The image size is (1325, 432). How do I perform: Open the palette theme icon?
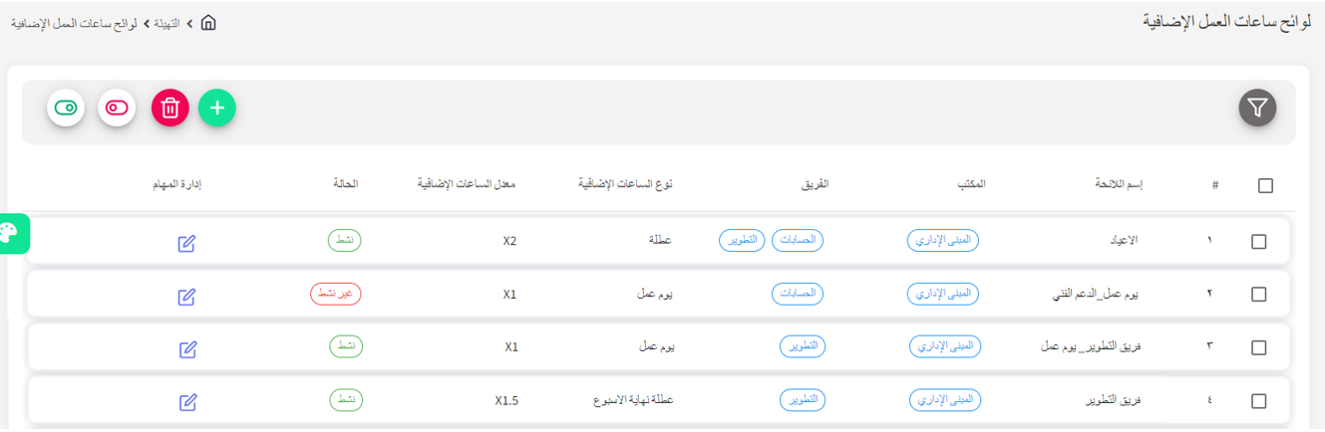[x=9, y=233]
